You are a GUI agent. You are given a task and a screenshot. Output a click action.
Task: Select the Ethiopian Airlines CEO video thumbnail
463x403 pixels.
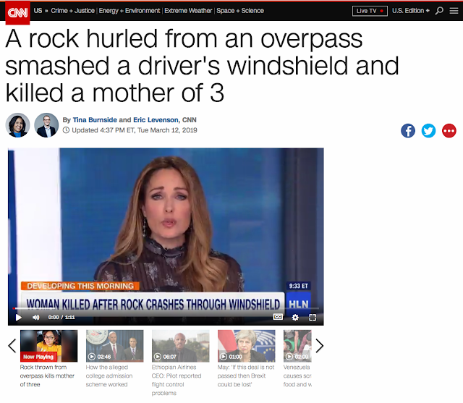(180, 346)
